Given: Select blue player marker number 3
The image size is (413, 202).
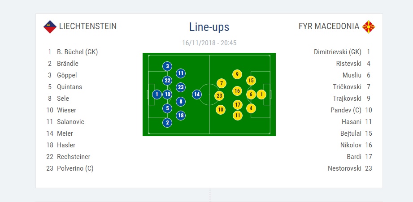Looking at the screenshot, I should coord(167,66).
